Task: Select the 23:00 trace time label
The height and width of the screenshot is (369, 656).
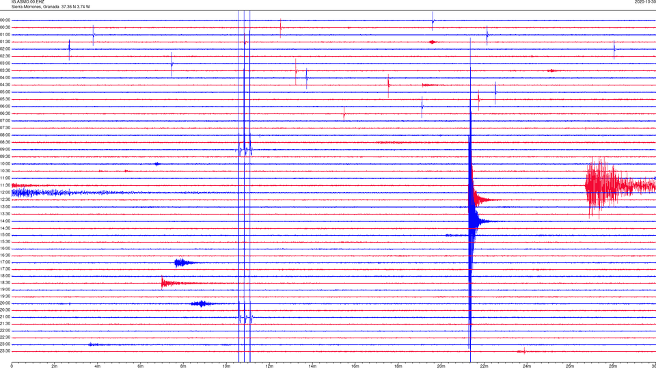Action: click(5, 344)
